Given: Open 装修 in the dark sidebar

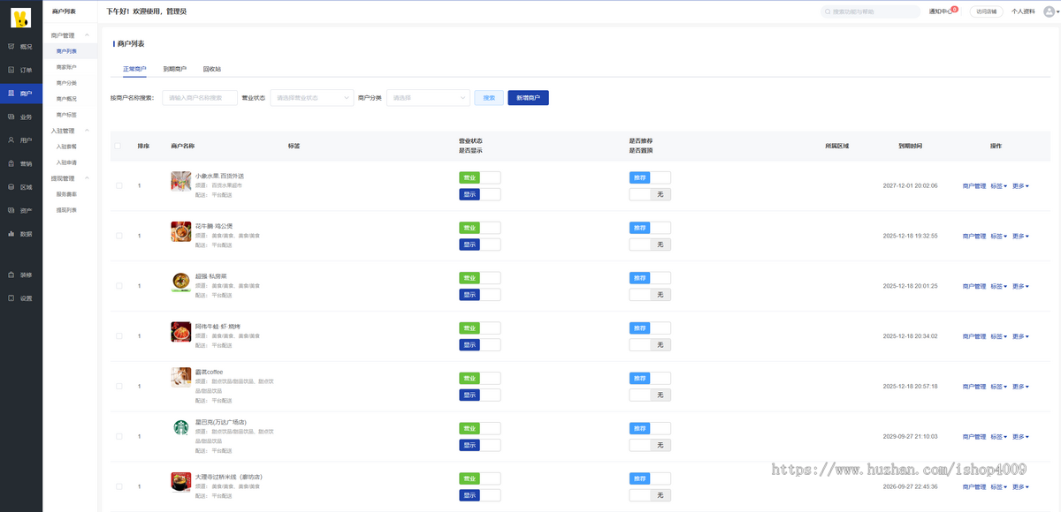Looking at the screenshot, I should tap(21, 275).
